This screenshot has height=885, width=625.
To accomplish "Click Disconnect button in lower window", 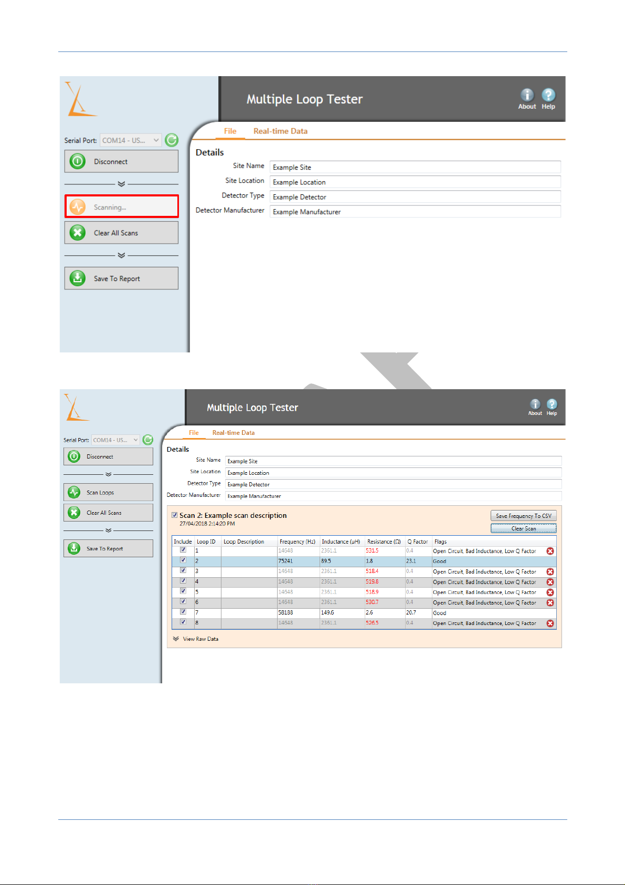I will click(109, 456).
